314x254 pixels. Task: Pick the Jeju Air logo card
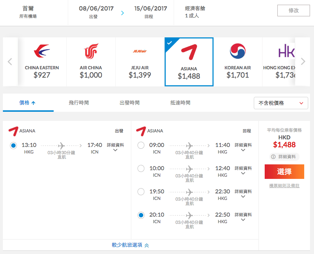point(140,62)
